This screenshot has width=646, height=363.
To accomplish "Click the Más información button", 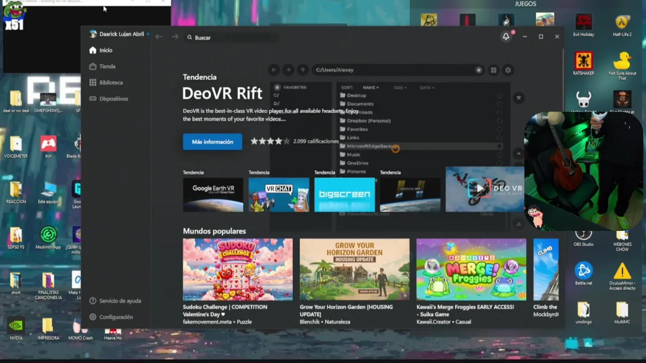I will pos(212,142).
